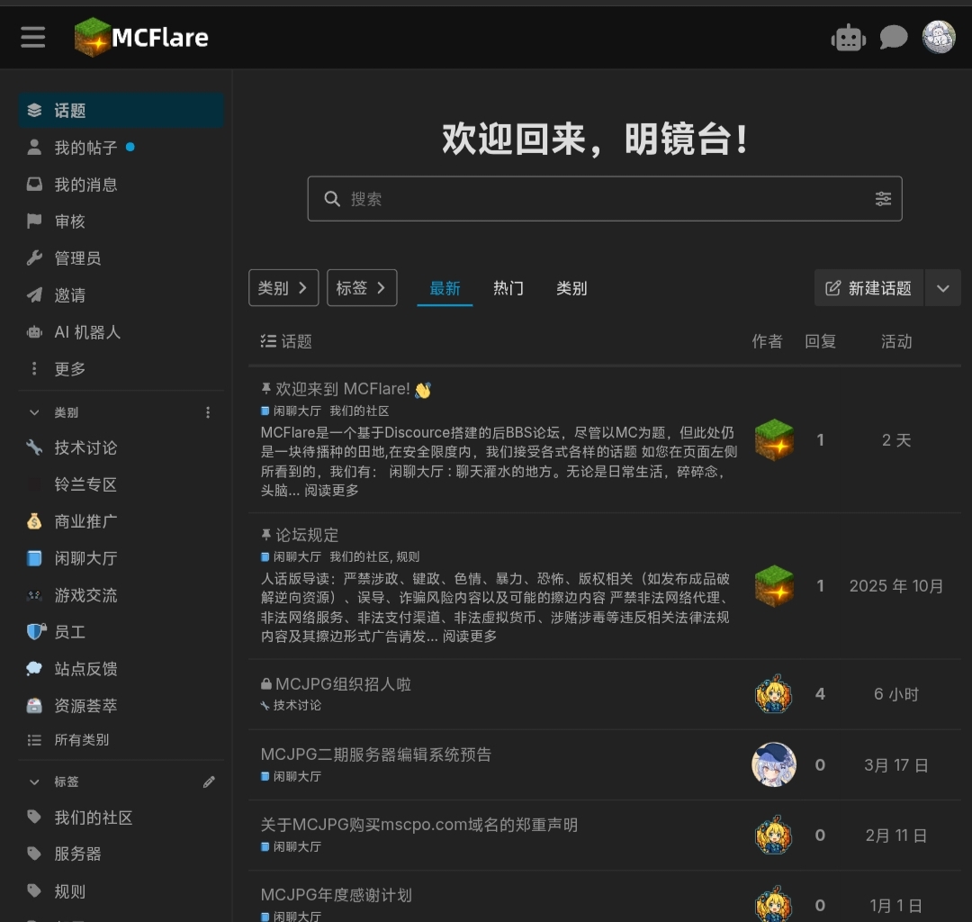Collapse the 类别 sidebar section
This screenshot has height=922, width=972.
click(x=35, y=412)
